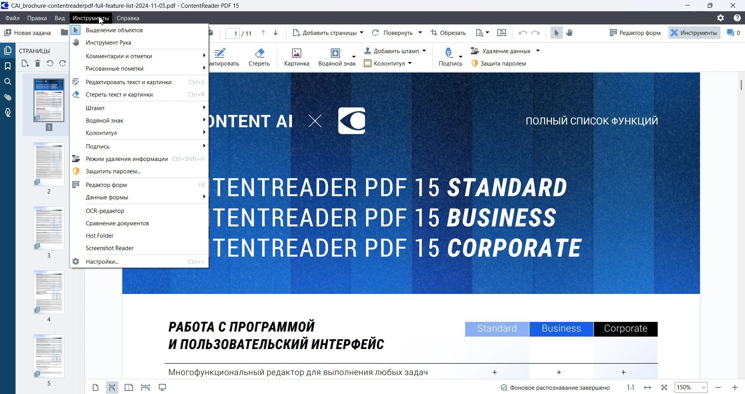Expand Комментарии и отметки submenu
The image size is (745, 394).
point(139,56)
